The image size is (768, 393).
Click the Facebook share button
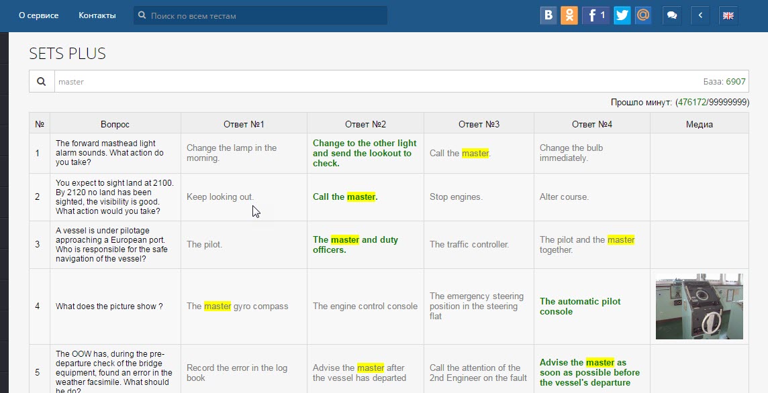[595, 15]
